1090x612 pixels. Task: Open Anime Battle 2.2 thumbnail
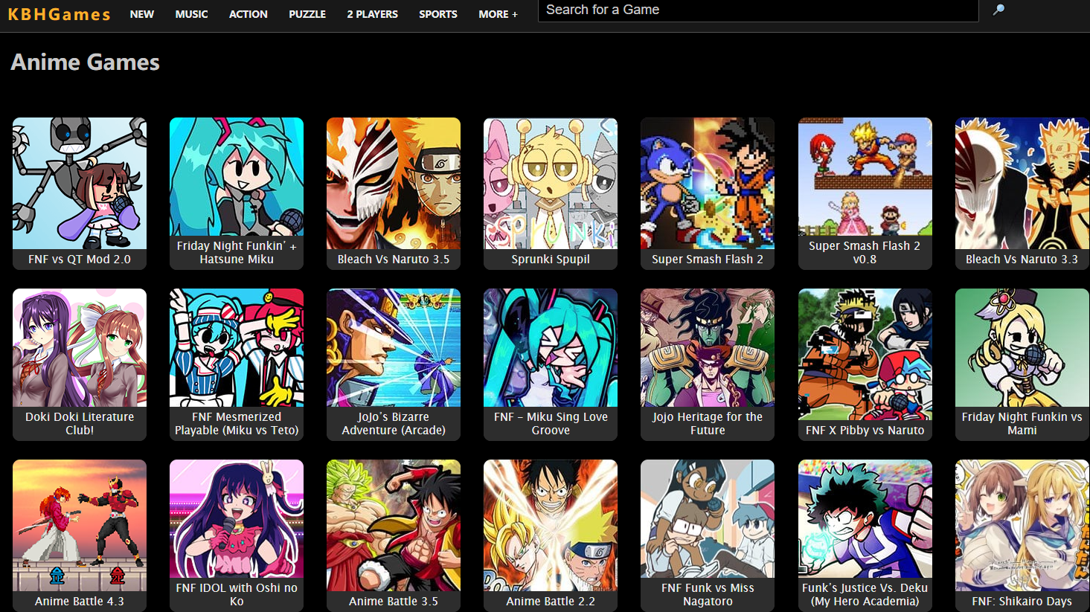551,526
